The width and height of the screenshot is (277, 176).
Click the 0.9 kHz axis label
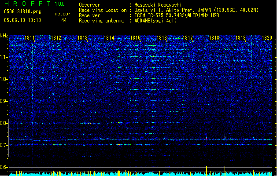(4, 101)
